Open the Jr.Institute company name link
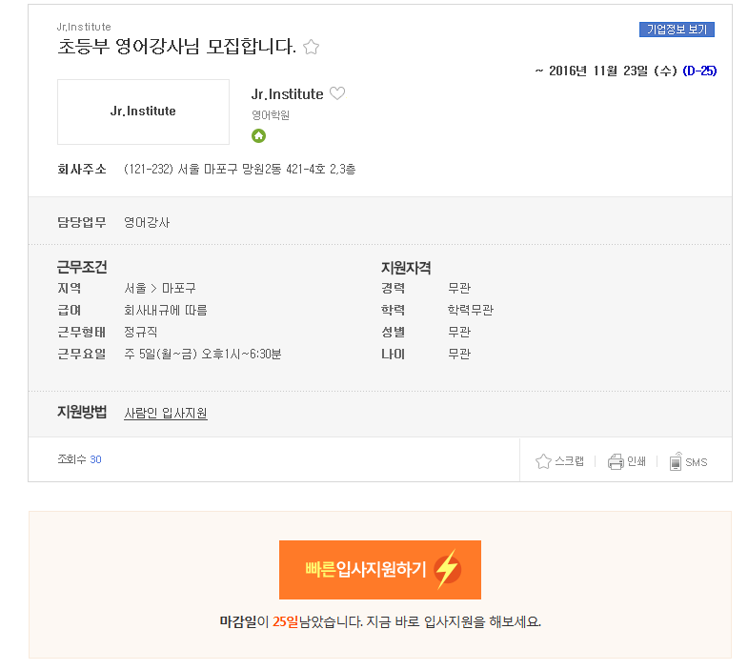748x670 pixels. [287, 94]
